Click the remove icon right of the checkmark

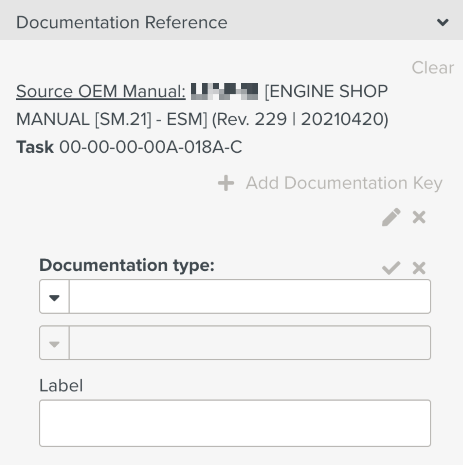click(418, 267)
